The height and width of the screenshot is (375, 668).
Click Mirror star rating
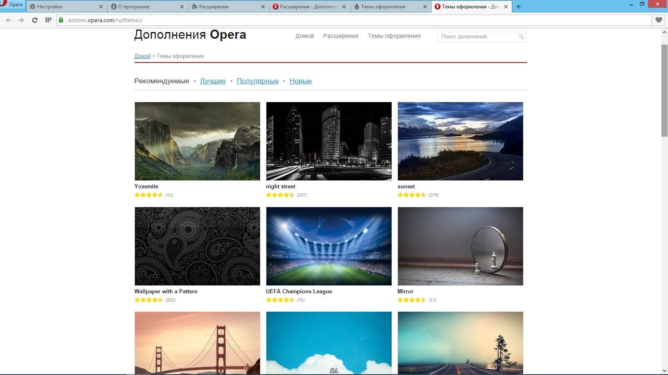tap(412, 300)
